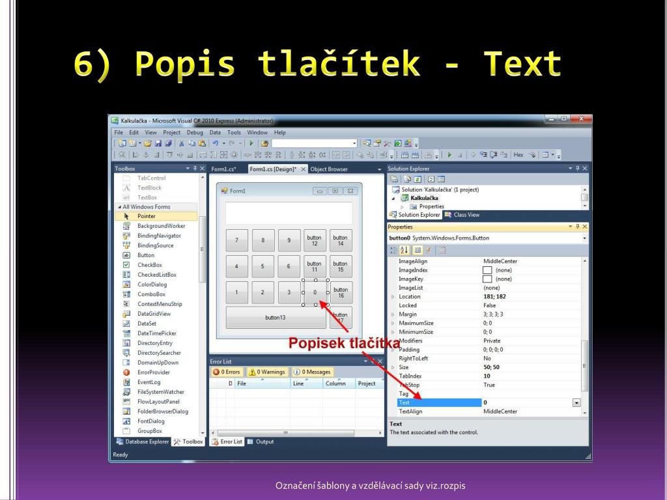Viewport: 667px width, 500px height.
Task: Click the Step Over debug icon
Action: [x=494, y=155]
